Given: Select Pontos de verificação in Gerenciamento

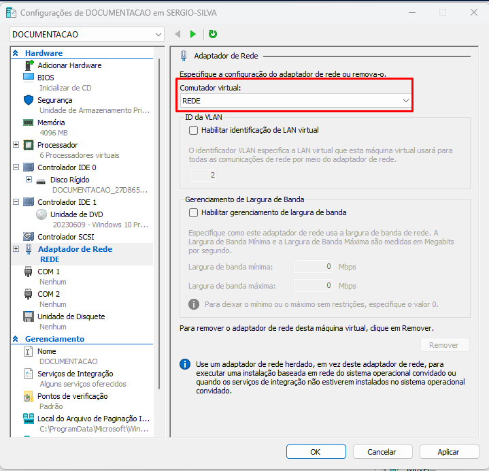Looking at the screenshot, I should 72,396.
